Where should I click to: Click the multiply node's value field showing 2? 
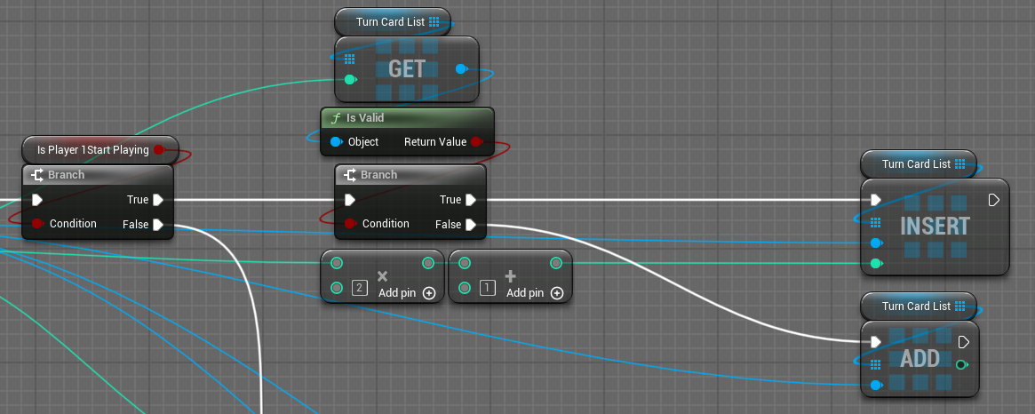point(359,288)
